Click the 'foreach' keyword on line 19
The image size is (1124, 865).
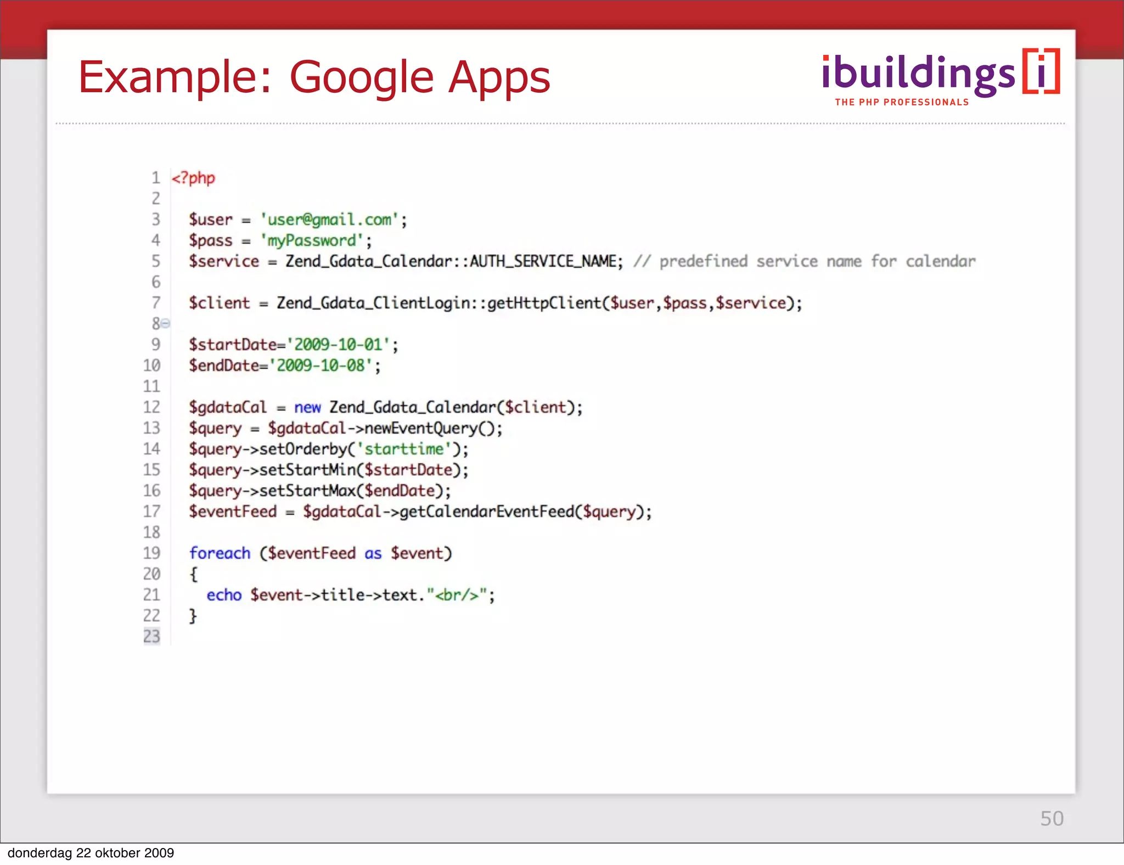[x=220, y=553]
